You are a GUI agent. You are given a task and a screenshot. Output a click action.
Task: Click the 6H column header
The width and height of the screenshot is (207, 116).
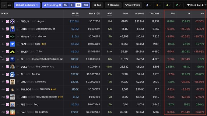pyautogui.click(x=203, y=13)
